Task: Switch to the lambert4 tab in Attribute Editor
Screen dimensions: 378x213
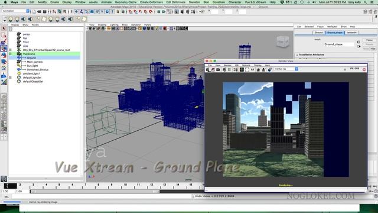Action: pyautogui.click(x=352, y=33)
